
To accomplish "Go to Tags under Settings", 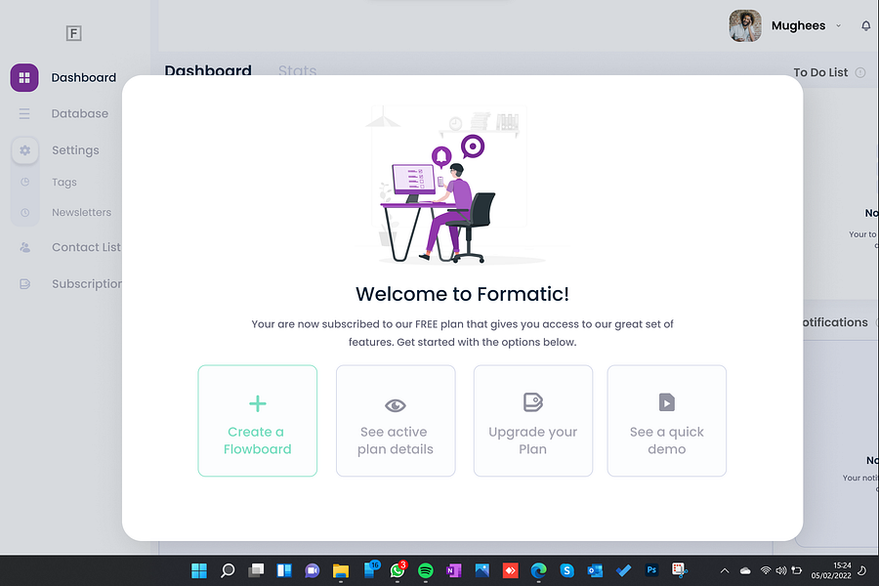I will (63, 183).
